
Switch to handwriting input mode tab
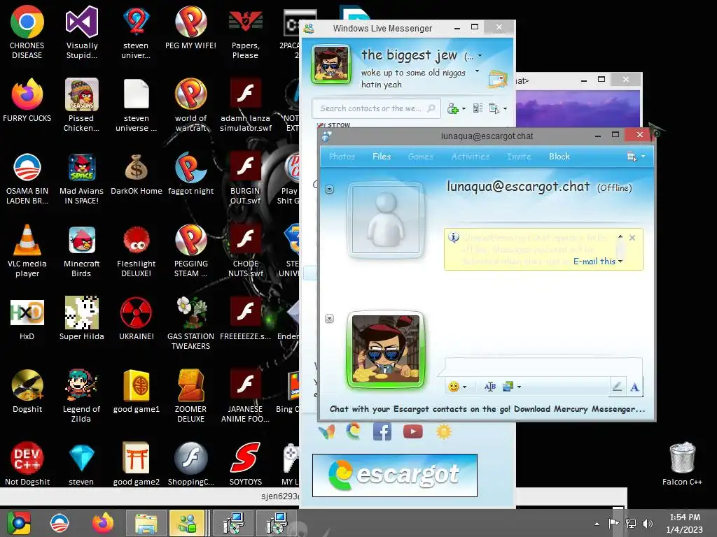(617, 387)
